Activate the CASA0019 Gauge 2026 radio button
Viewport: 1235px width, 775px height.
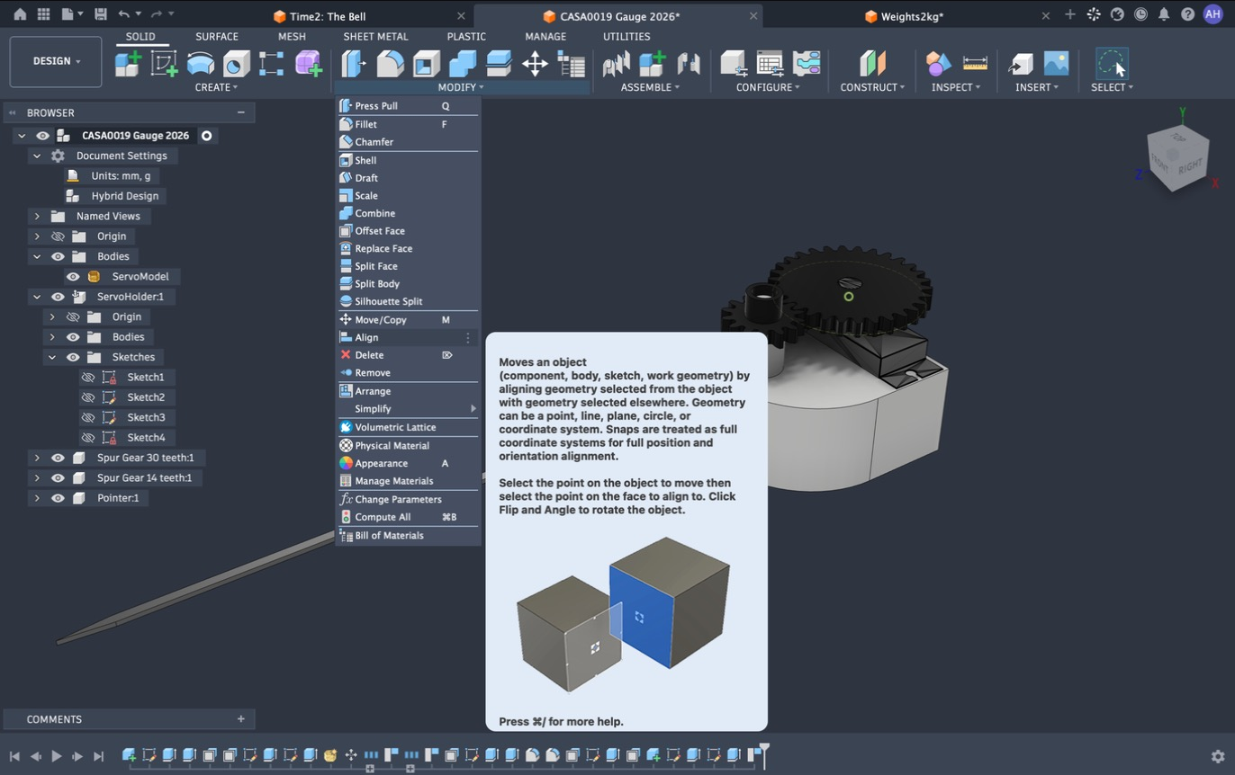(x=206, y=136)
